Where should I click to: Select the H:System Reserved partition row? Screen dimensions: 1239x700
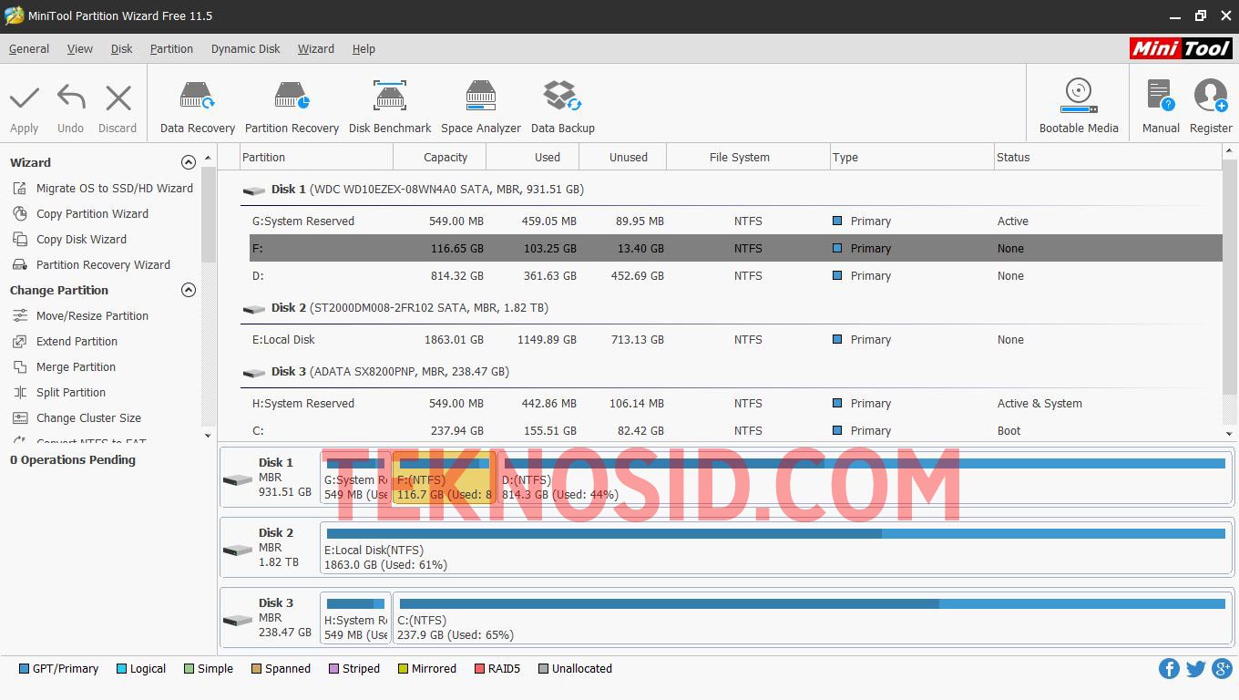click(736, 404)
